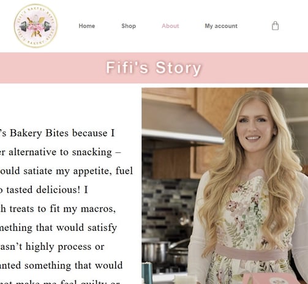Click the text 'satiate my appetite, fuel'
The width and height of the screenshot is (308, 284).
[x=78, y=171]
